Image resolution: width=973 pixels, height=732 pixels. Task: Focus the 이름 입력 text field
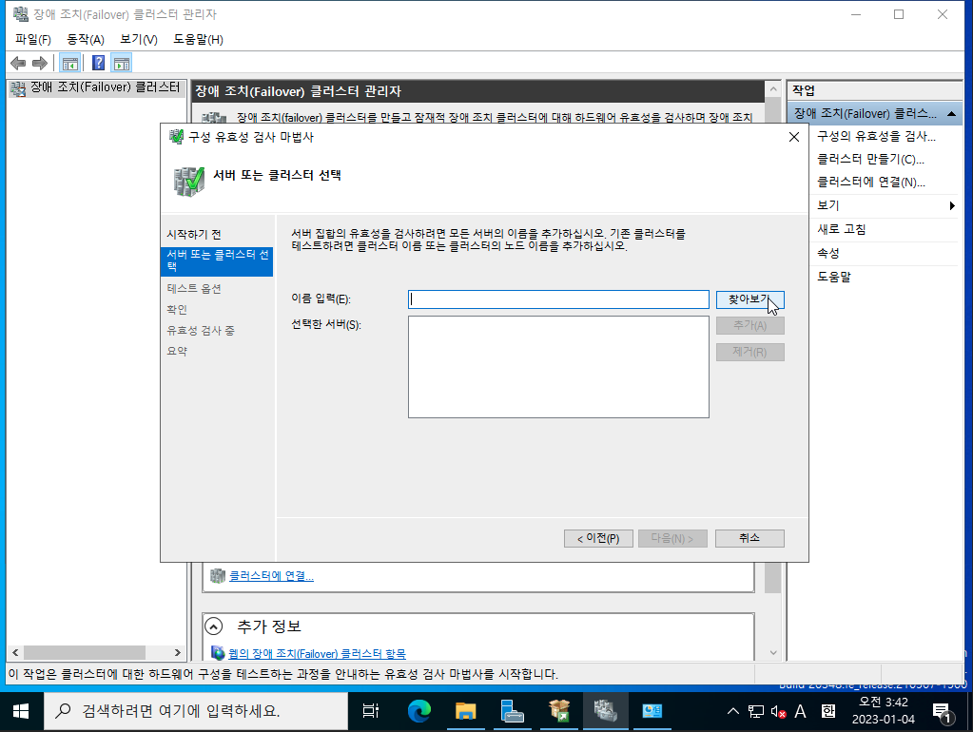[x=558, y=299]
